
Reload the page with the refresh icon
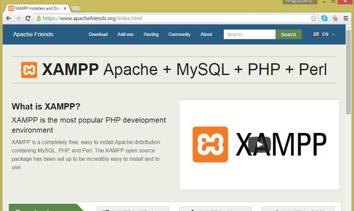(28, 18)
